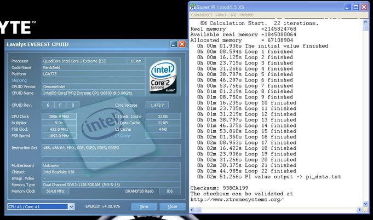Screen dimensions: 373x220
Task: Click the LGA775 platform field
Action: point(93,74)
